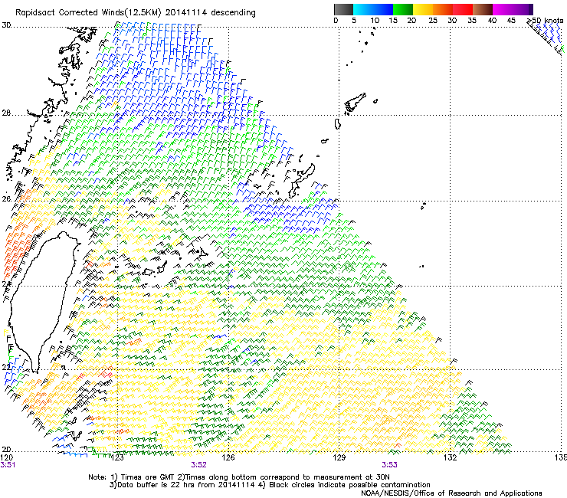
Task: Click the purple time label '3:52'
Action: pyautogui.click(x=199, y=465)
